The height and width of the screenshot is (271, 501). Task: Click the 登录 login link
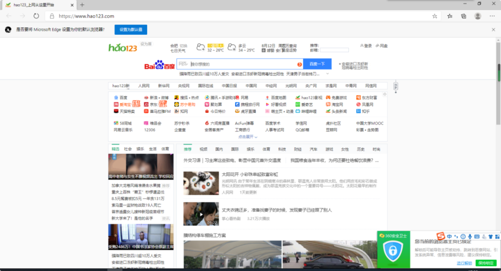pos(366,46)
